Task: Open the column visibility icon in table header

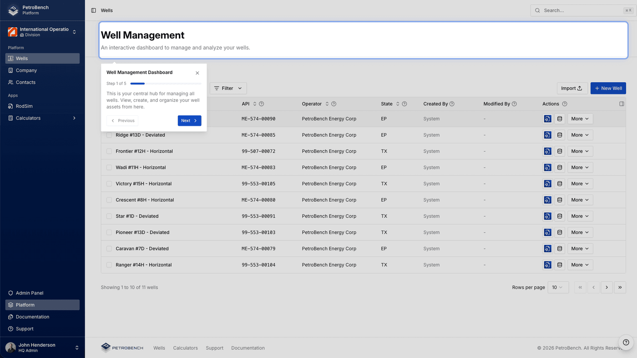Action: [x=622, y=104]
